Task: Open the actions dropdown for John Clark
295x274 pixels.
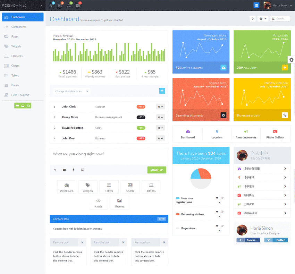Action: pyautogui.click(x=160, y=107)
